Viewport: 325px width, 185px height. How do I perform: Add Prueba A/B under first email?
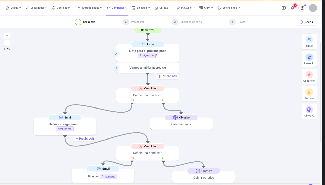click(167, 76)
